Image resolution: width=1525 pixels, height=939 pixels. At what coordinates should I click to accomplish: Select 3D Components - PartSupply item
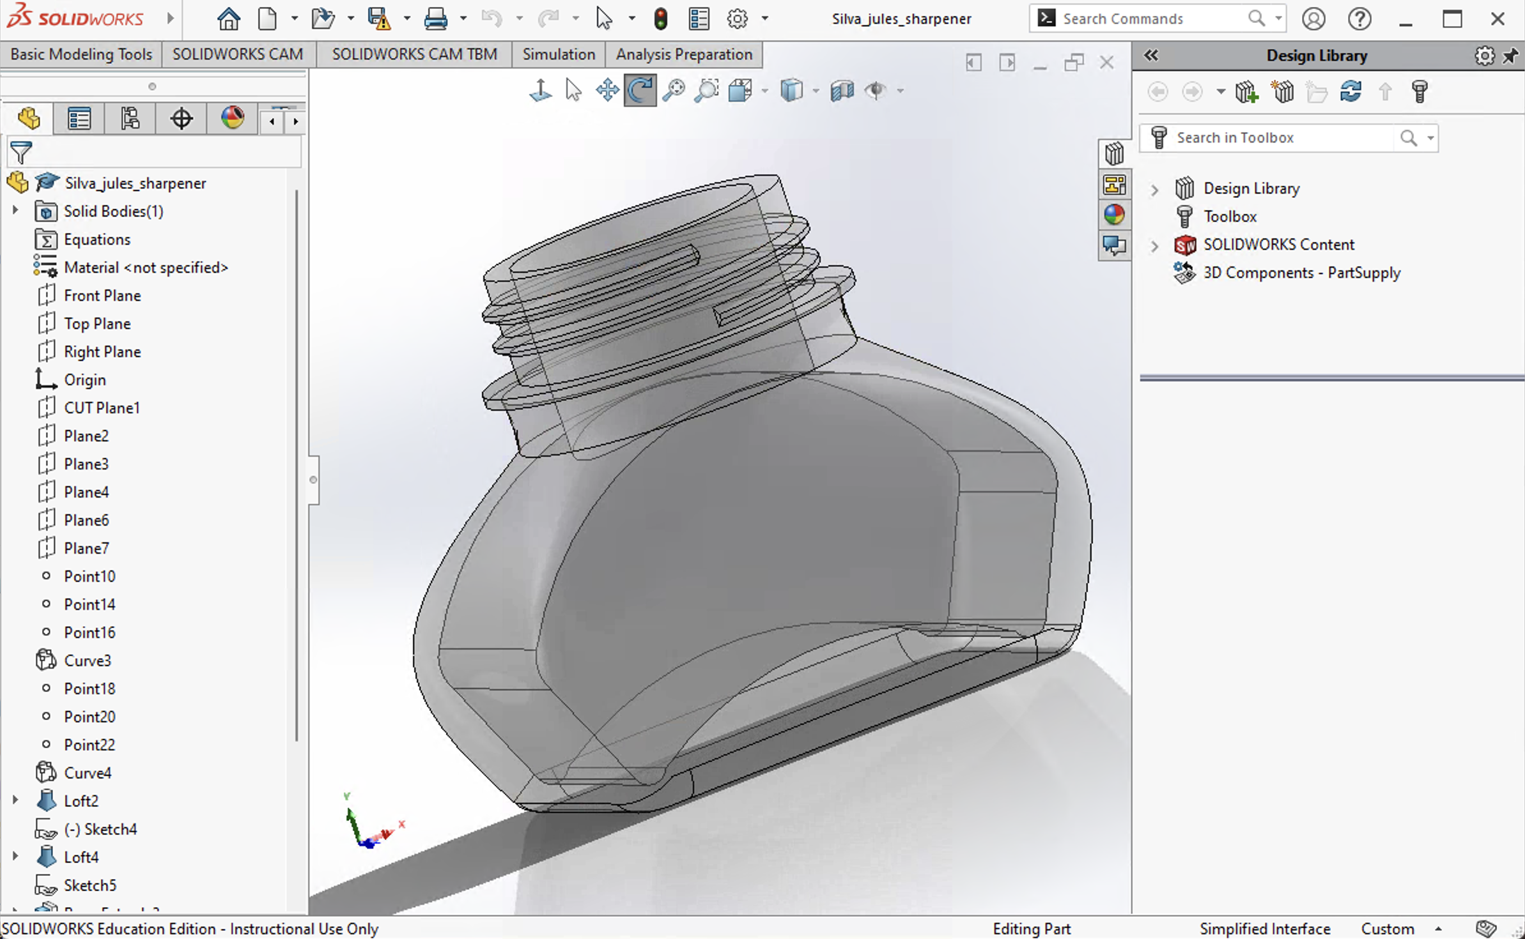click(1301, 273)
